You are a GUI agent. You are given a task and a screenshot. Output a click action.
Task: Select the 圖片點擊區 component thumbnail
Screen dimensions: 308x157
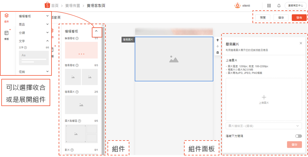click(81, 133)
